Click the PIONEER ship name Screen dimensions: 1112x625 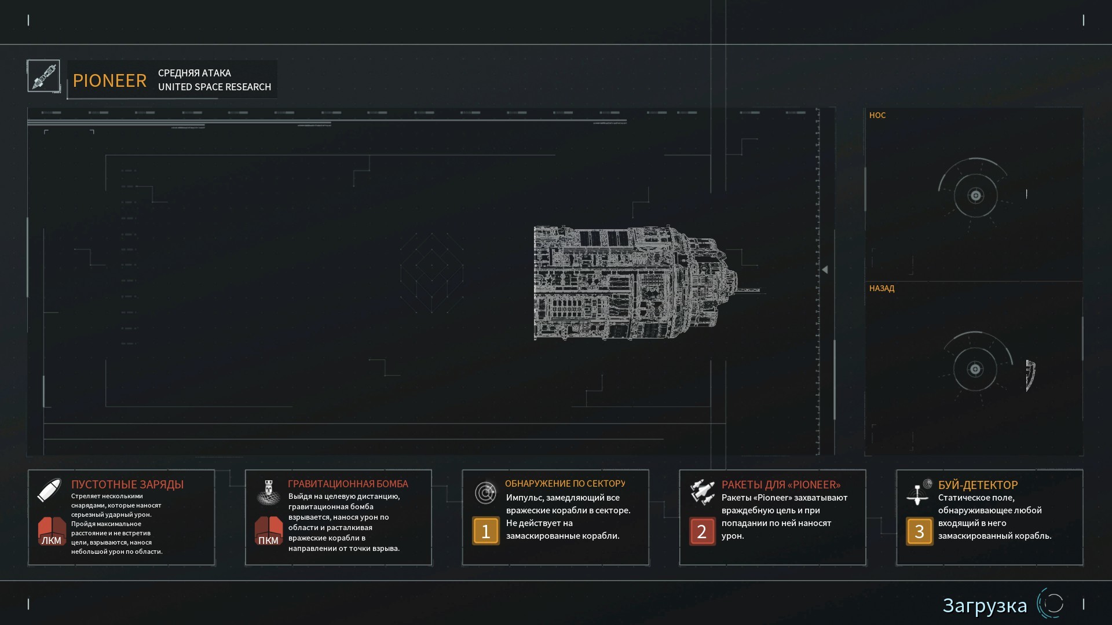(109, 80)
